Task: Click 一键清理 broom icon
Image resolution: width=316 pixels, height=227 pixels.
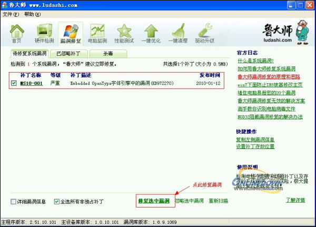Action: click(178, 33)
